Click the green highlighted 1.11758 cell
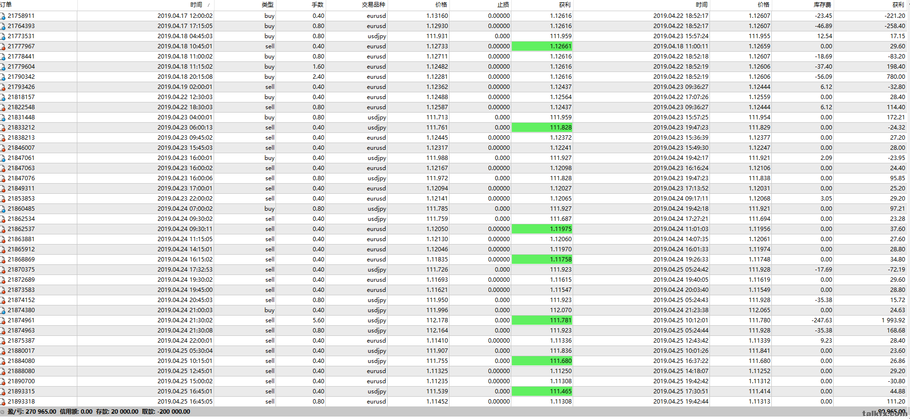 [542, 260]
